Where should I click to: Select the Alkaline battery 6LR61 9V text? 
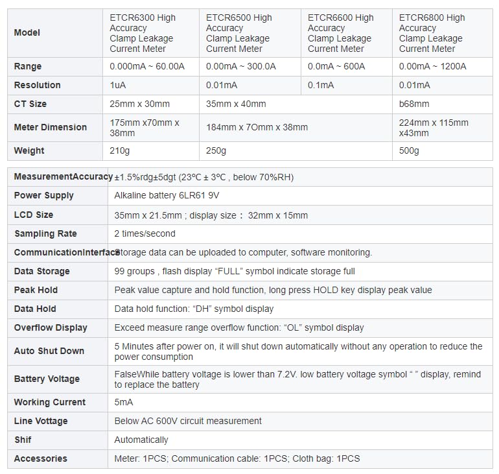[x=167, y=195]
